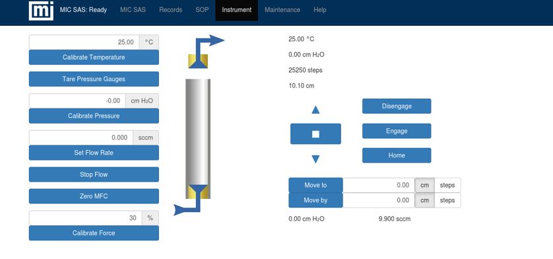Click Calibrate Temperature button
This screenshot has height=259, width=553.
94,57
